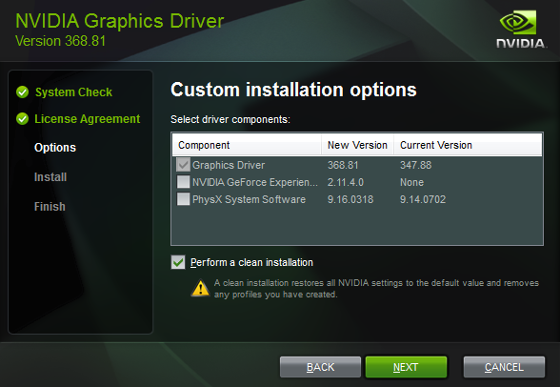Select the Install step in sidebar
The width and height of the screenshot is (560, 387).
coord(50,177)
